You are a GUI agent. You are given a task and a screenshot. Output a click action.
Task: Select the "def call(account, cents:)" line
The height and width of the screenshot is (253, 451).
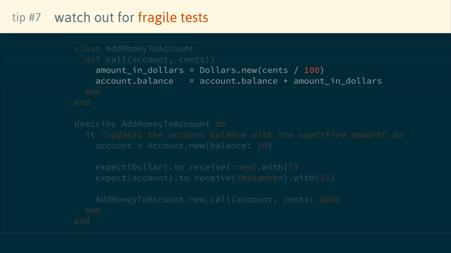150,59
